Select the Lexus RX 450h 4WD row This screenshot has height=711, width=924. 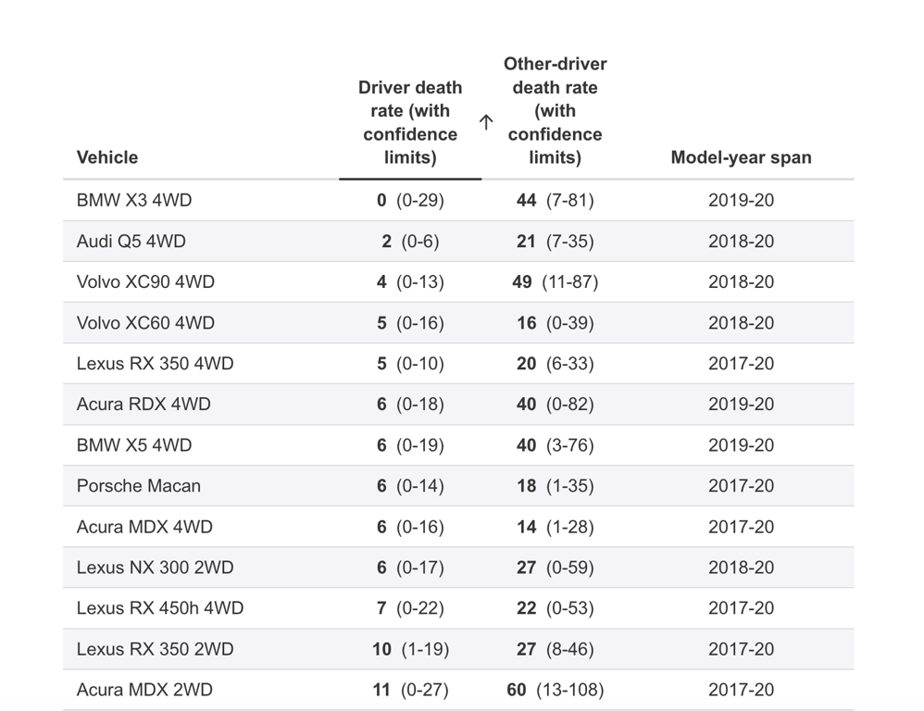[x=160, y=608]
